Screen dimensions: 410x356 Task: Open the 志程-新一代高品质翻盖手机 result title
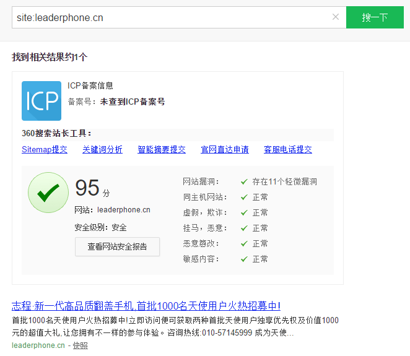click(146, 306)
